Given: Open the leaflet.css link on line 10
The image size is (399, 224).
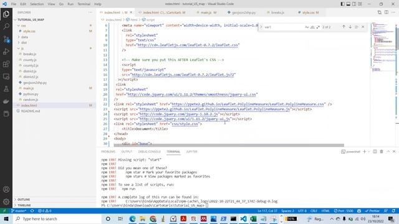Looking at the screenshot, I should click(188, 45).
